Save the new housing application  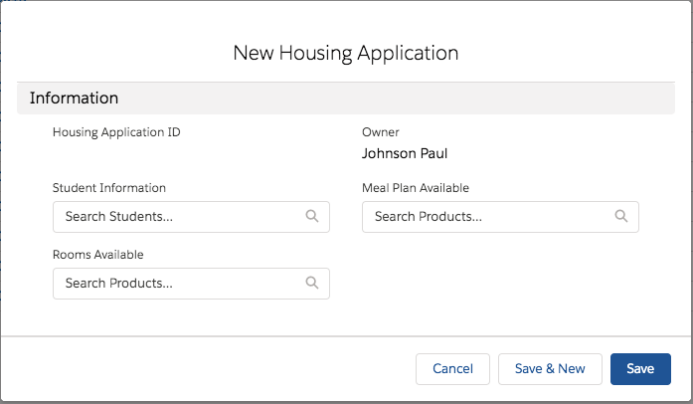click(x=640, y=369)
